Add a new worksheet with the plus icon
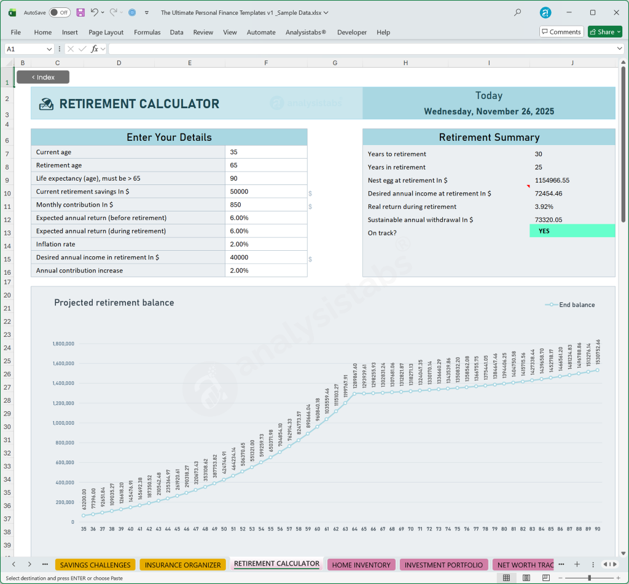Viewport: 629px width, 584px height. coord(577,564)
